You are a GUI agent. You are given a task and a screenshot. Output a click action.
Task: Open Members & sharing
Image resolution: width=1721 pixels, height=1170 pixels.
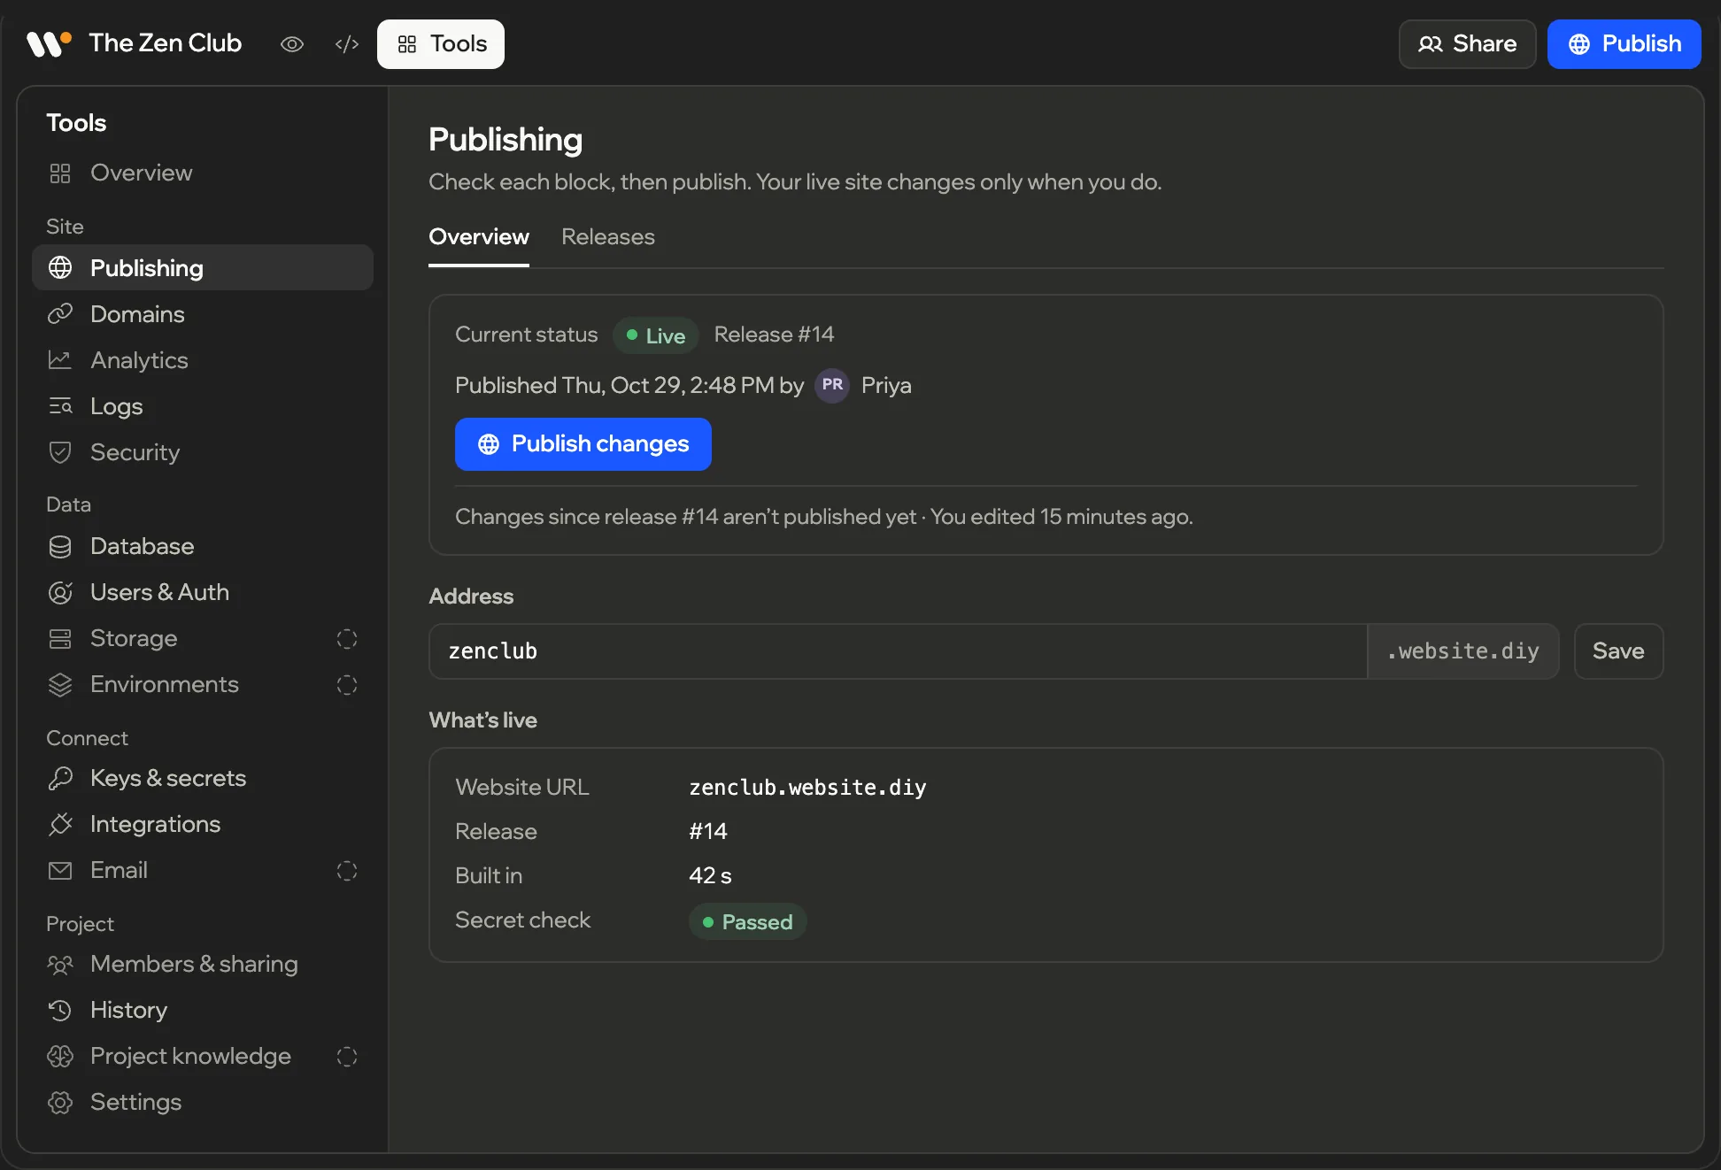click(203, 964)
